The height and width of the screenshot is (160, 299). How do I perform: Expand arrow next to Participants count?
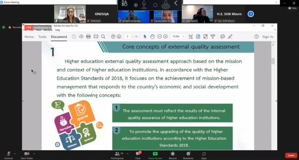tap(127, 153)
